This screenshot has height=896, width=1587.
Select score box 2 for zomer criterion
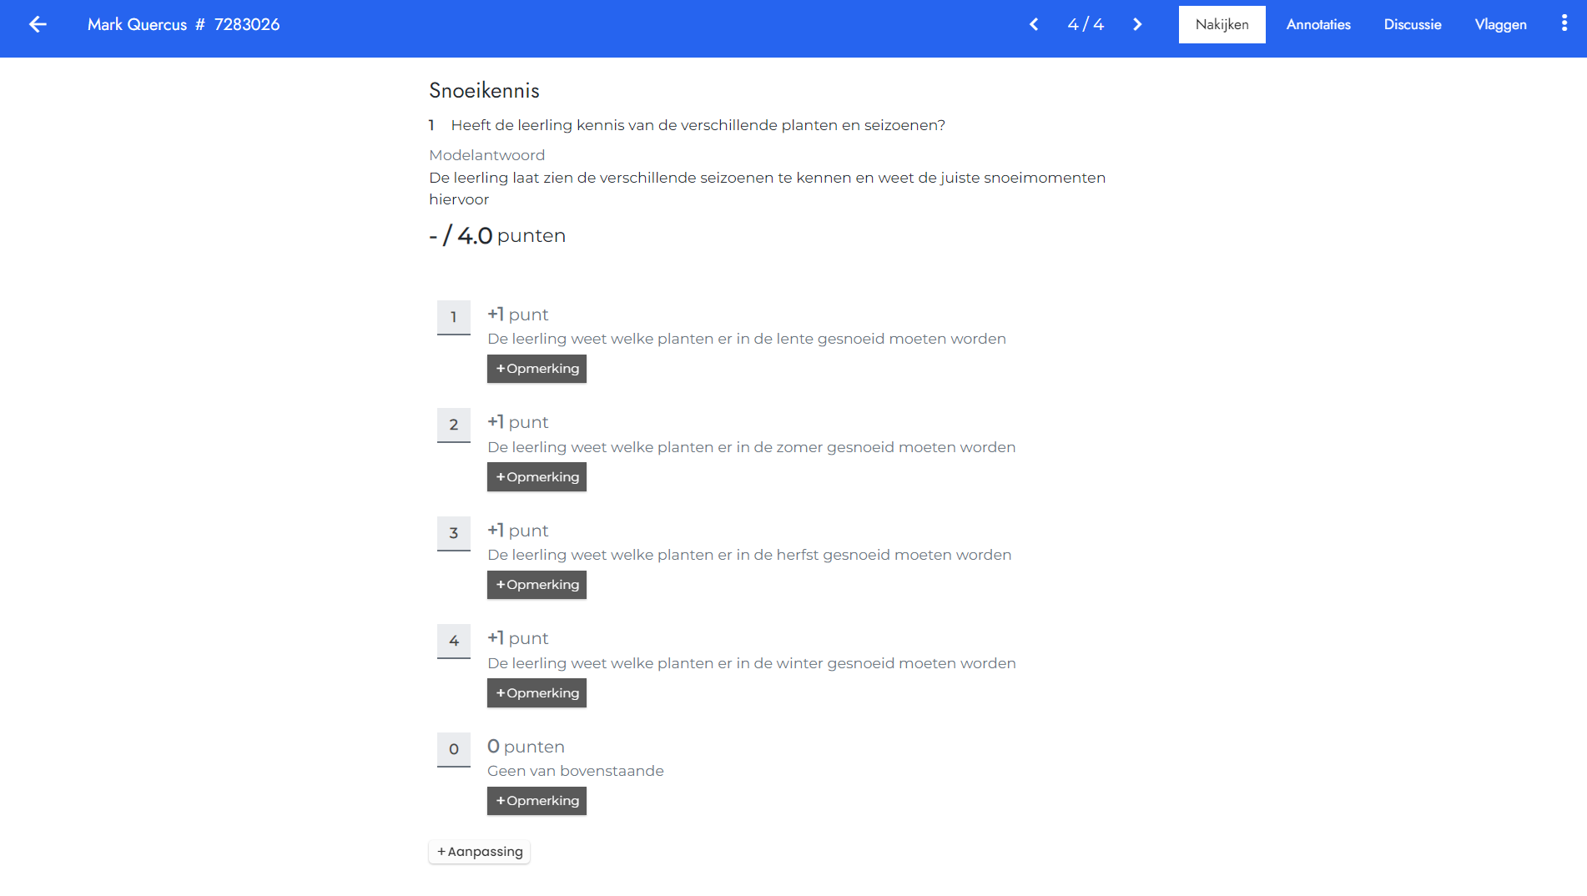[454, 425]
